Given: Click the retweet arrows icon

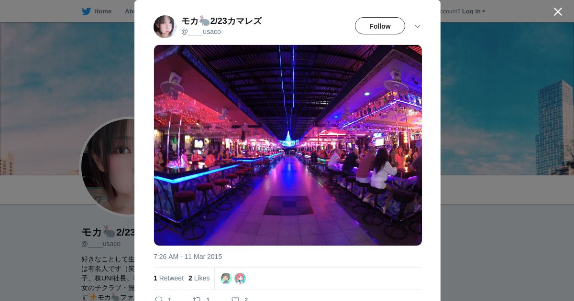Looking at the screenshot, I should [197, 300].
